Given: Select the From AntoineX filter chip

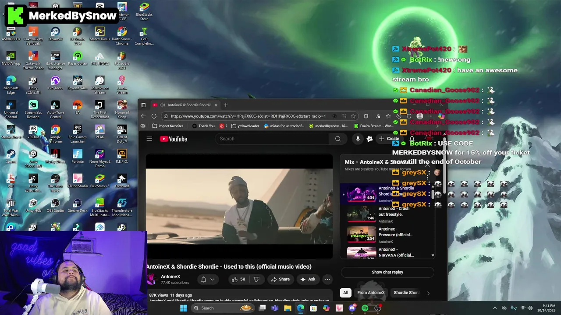Looking at the screenshot, I should click(371, 293).
